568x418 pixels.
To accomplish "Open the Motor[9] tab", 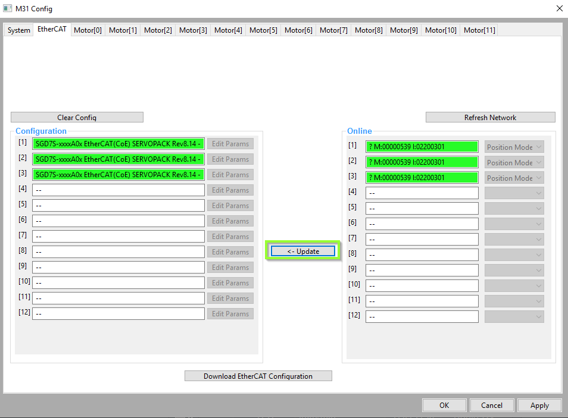I will (x=404, y=30).
